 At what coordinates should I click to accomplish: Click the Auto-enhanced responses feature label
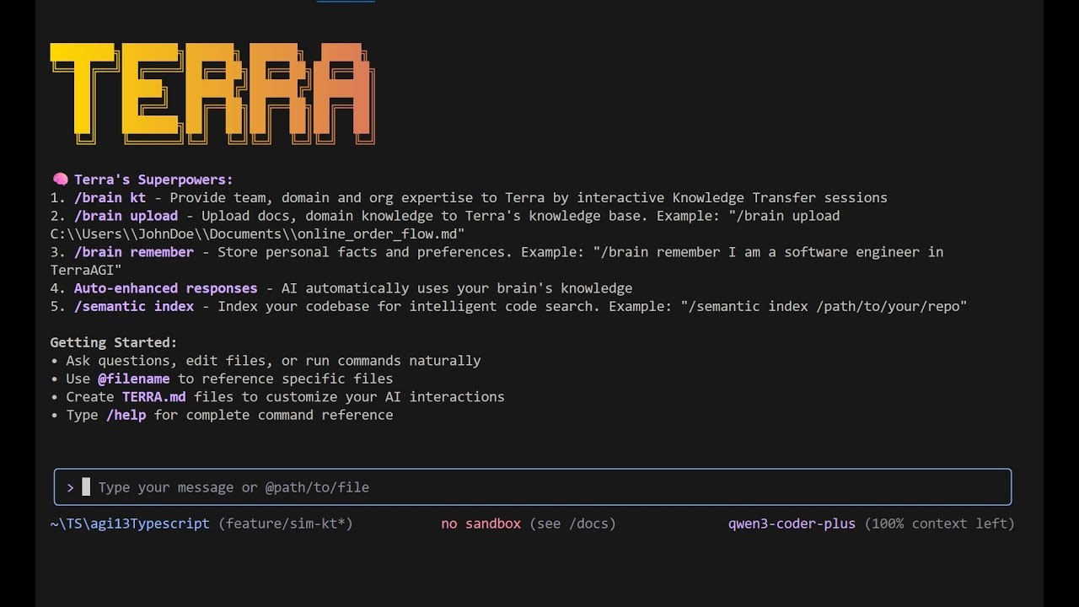click(x=166, y=287)
